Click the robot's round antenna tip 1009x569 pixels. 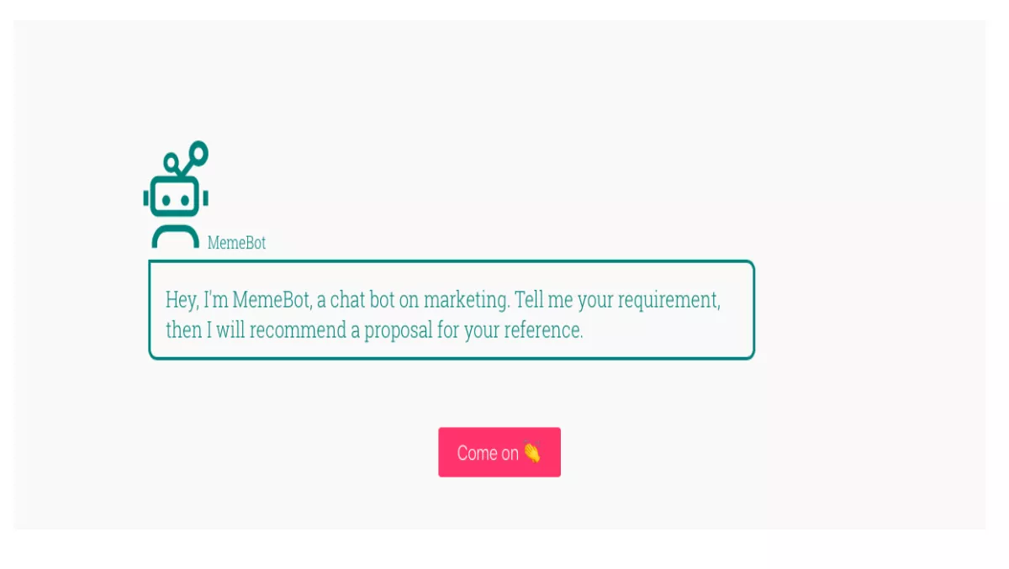(x=198, y=152)
